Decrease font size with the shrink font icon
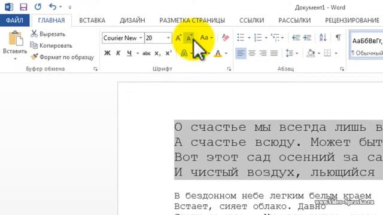383x215 pixels. (189, 38)
